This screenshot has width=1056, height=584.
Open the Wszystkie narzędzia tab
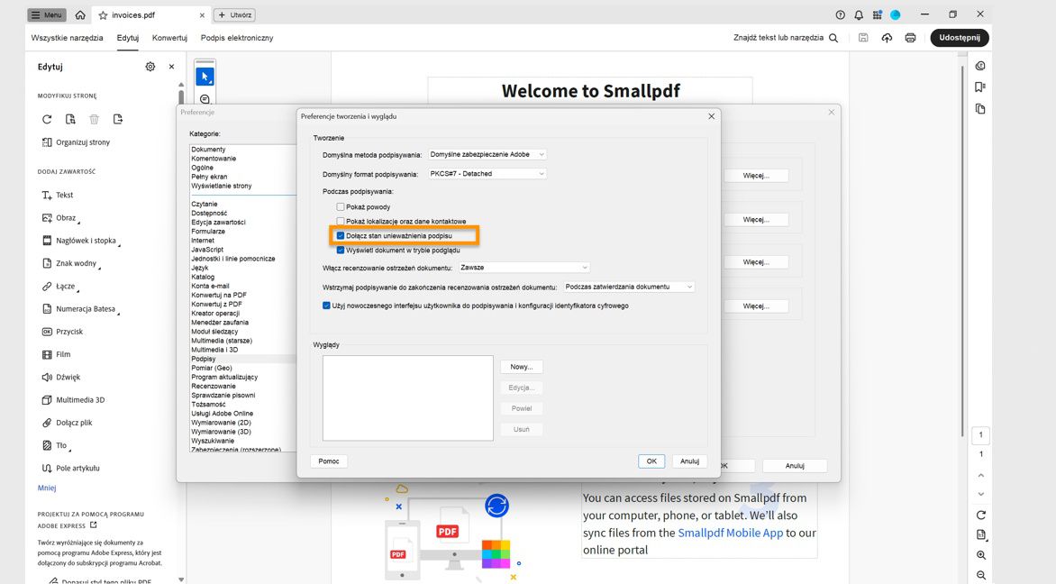coord(67,39)
